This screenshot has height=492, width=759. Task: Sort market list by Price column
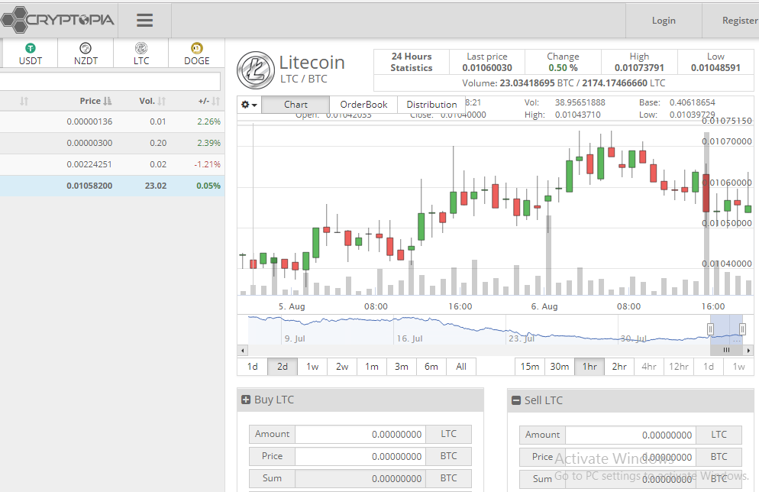(x=96, y=101)
